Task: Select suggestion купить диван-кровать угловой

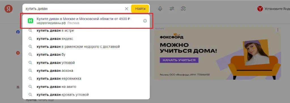Action: (86, 95)
